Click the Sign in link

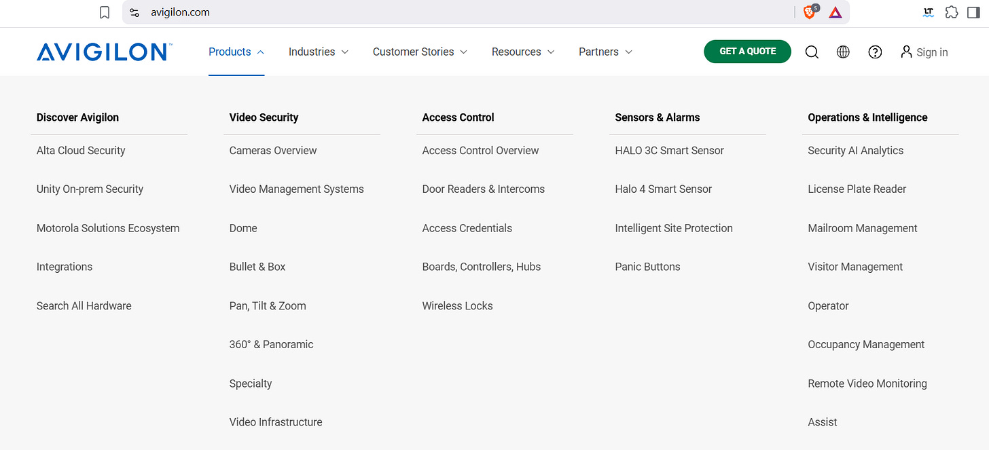(x=924, y=52)
